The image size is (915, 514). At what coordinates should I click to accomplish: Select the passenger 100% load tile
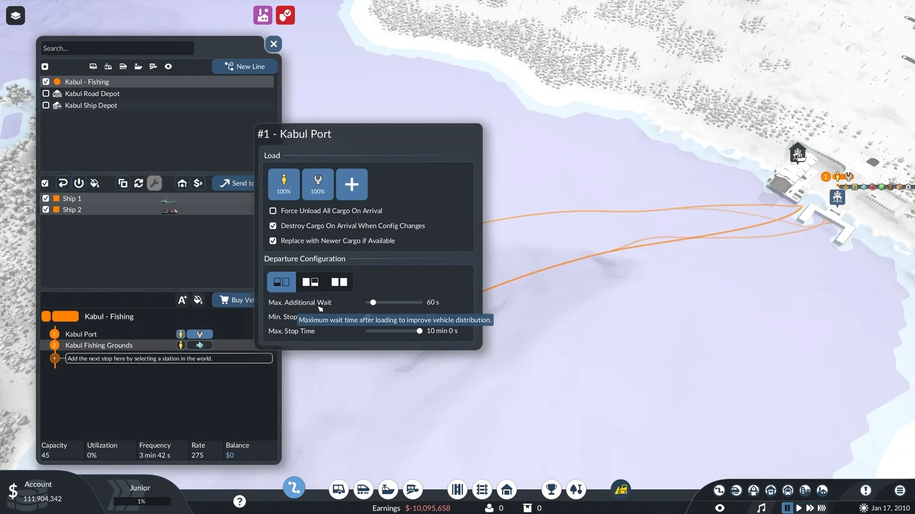pyautogui.click(x=284, y=184)
